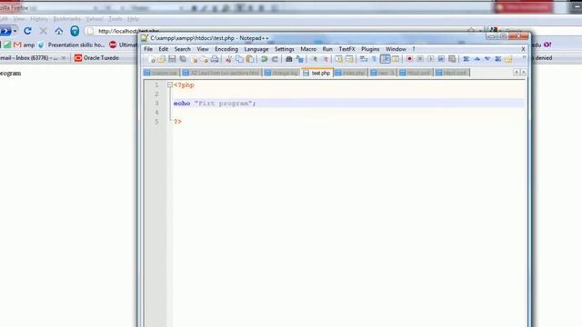582x327 pixels.
Task: Save the current file with the floppy disk icon
Action: (x=172, y=59)
